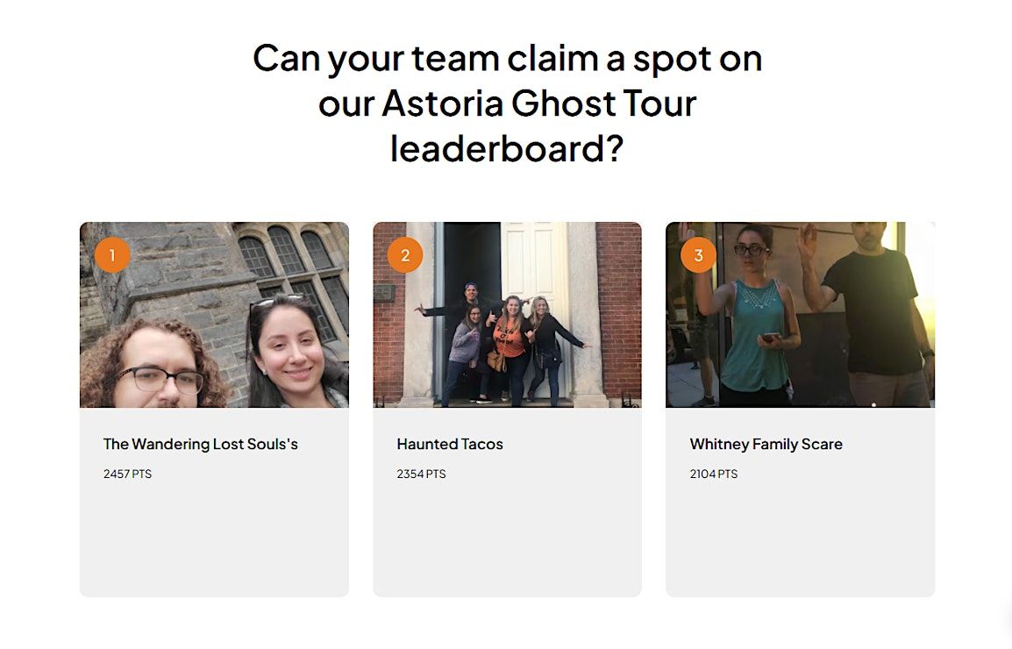This screenshot has height=649, width=1012.
Task: Click the arched stone church windows
Action: tap(290, 278)
